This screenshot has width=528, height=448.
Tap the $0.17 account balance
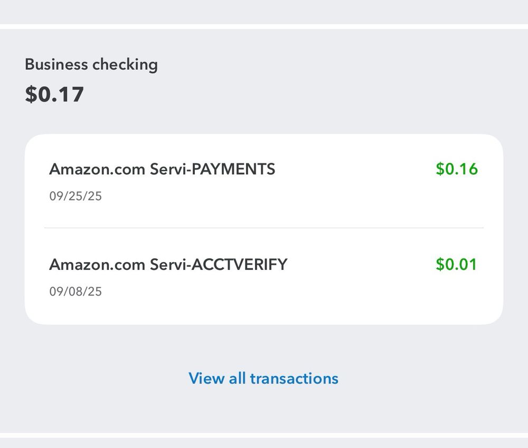54,94
